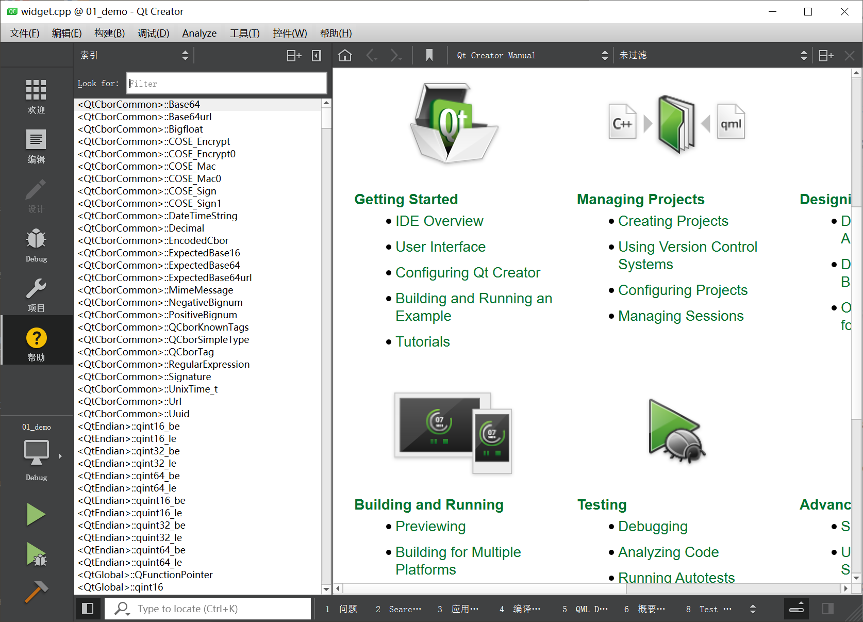The image size is (863, 622).
Task: Open the 控件(W) menu
Action: pyautogui.click(x=290, y=33)
